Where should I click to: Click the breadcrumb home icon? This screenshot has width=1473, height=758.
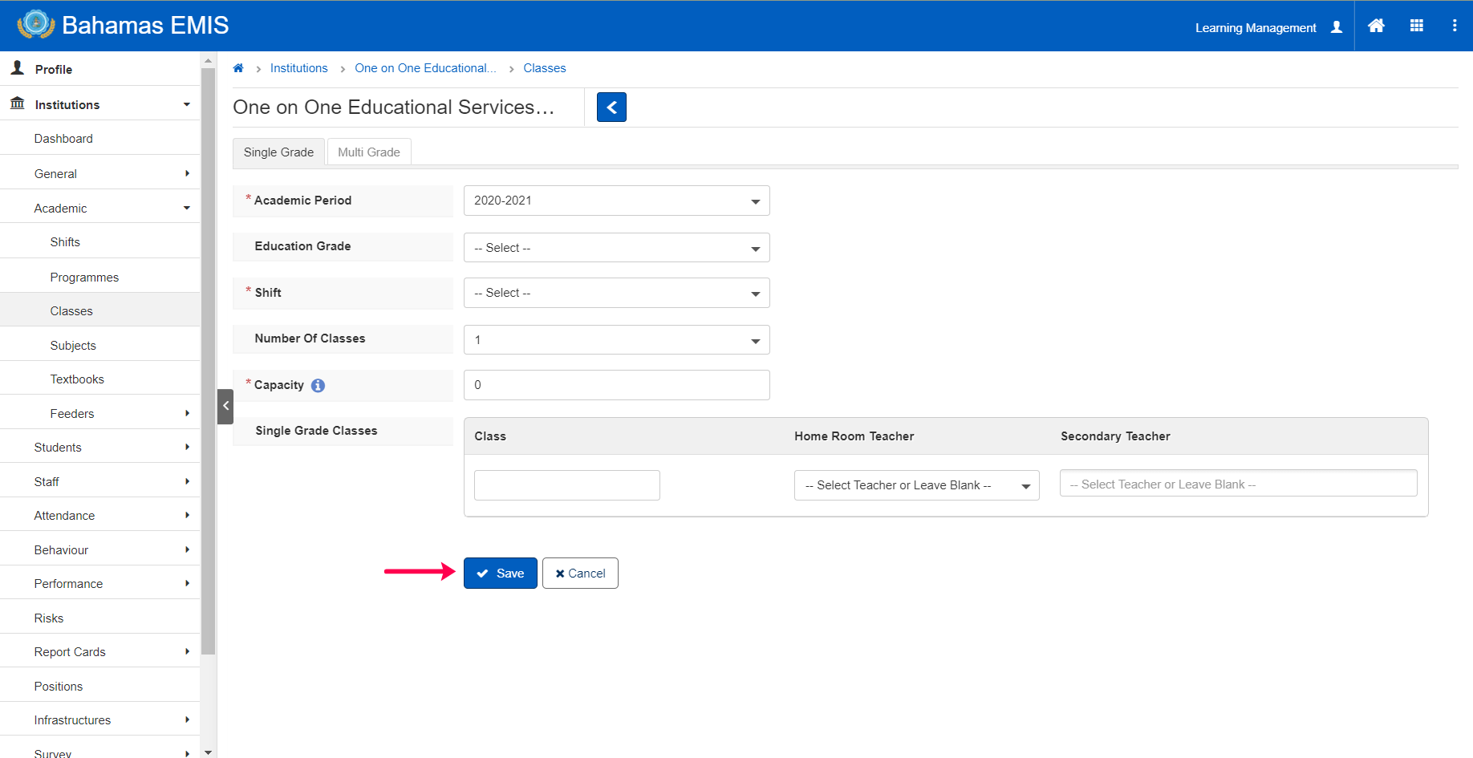[x=238, y=68]
